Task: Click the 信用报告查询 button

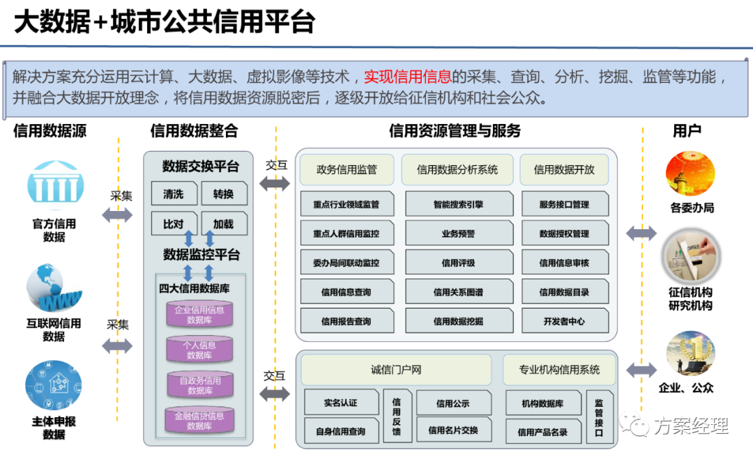Action: coord(347,321)
